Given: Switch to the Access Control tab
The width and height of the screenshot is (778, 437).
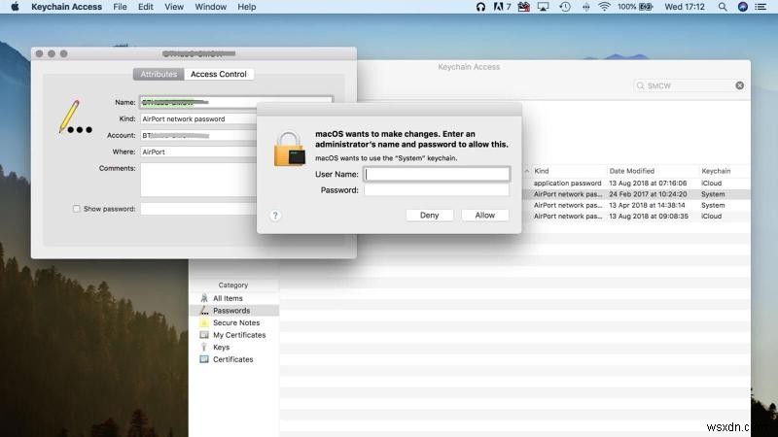Looking at the screenshot, I should 218,74.
